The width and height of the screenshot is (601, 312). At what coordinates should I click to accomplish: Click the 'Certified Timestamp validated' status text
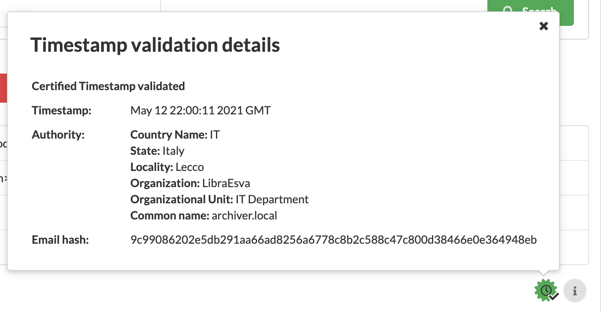108,86
